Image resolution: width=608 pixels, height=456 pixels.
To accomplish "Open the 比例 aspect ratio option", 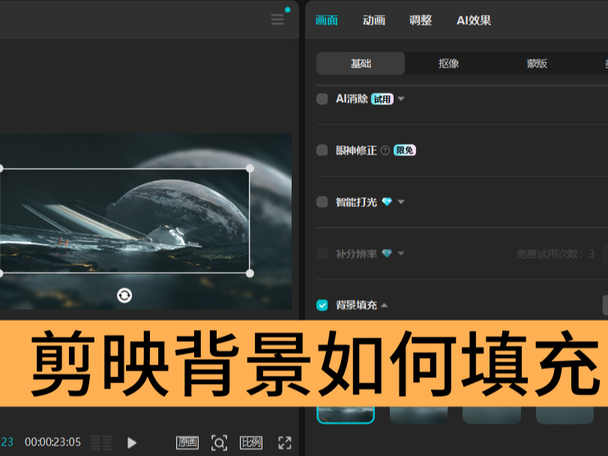I will [x=251, y=442].
